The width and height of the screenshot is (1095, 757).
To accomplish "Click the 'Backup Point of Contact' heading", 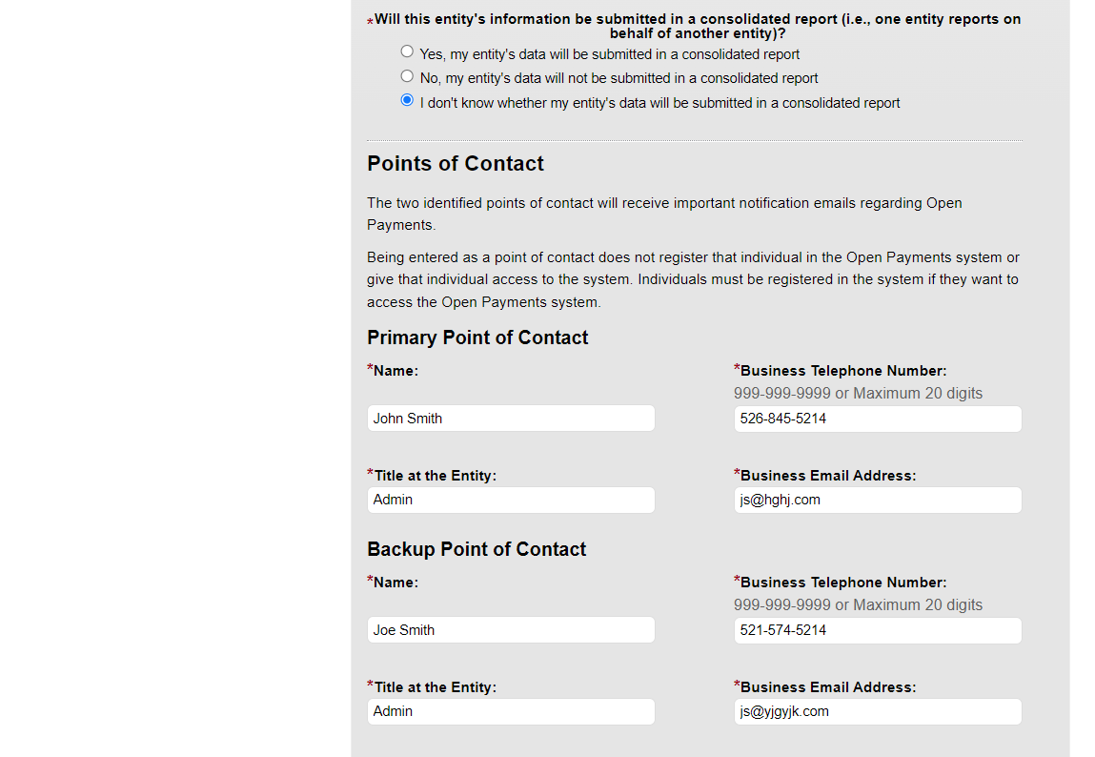I will tap(477, 550).
